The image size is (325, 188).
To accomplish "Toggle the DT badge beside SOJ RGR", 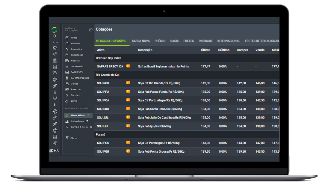I will [x=128, y=83].
